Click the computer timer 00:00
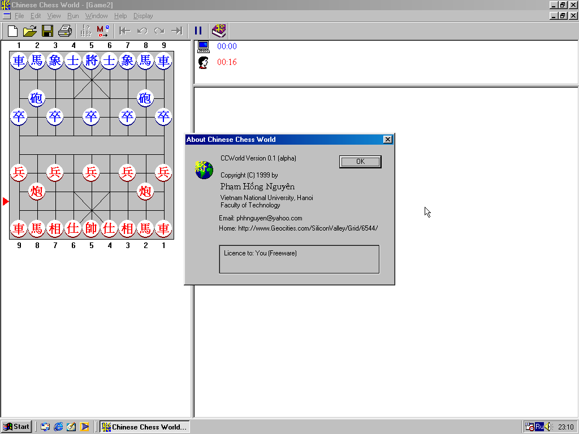Viewport: 579px width, 434px height. [x=227, y=46]
